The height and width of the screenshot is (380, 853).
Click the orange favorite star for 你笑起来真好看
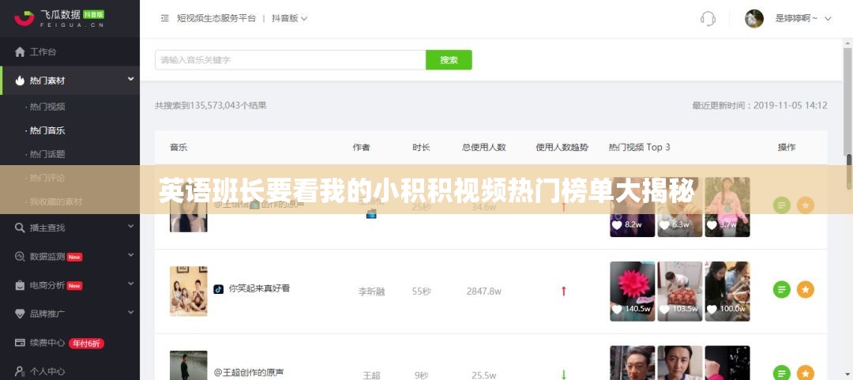[x=806, y=290]
